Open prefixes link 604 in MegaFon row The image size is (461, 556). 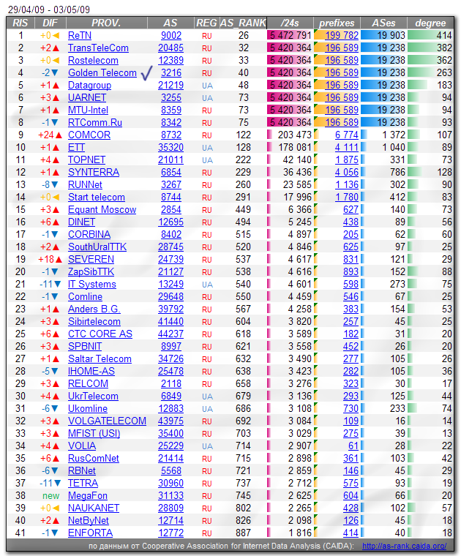coord(351,495)
